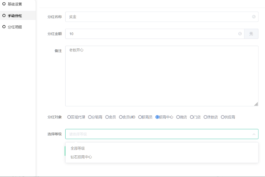Click the checkmark icon in 分红金额 field

pyautogui.click(x=240, y=34)
